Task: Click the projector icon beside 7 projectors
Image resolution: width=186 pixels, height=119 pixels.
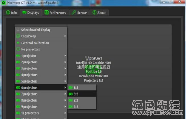Action: click(18, 94)
